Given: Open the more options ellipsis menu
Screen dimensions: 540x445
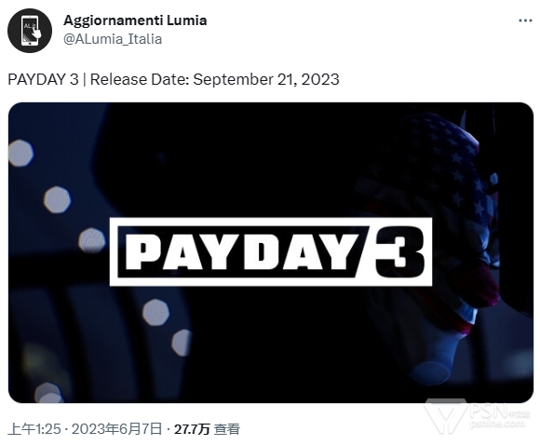Looking at the screenshot, I should click(525, 21).
